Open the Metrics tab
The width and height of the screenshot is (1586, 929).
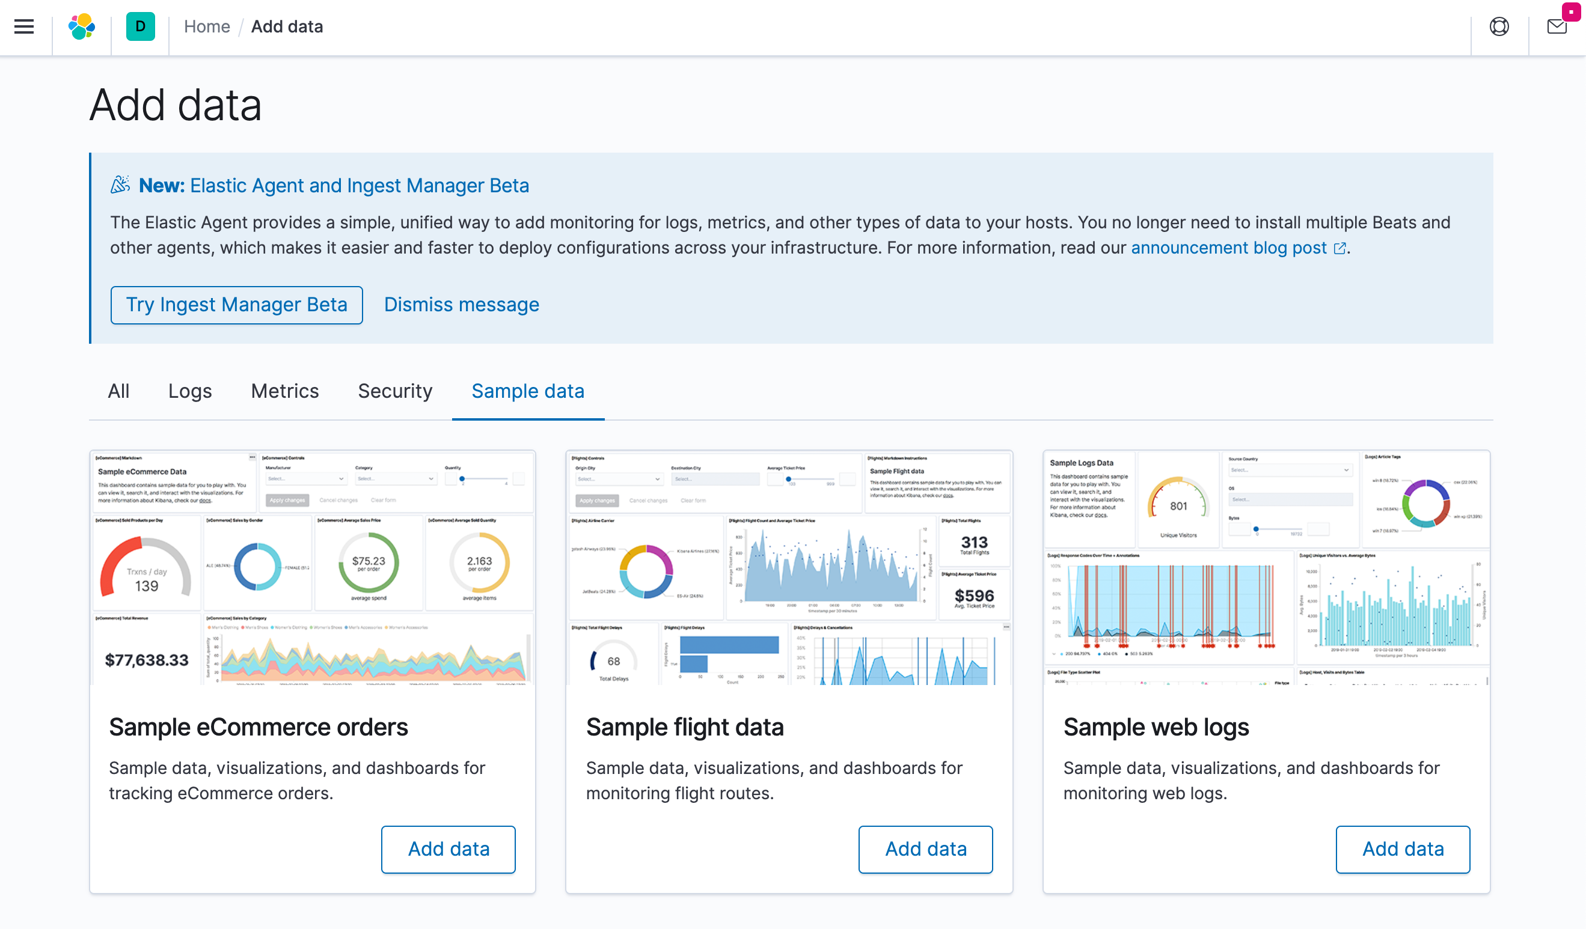click(x=284, y=391)
